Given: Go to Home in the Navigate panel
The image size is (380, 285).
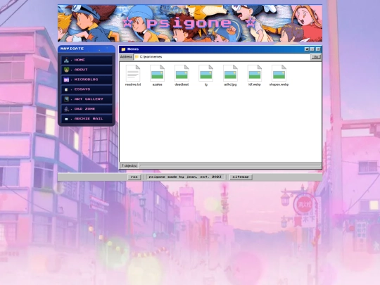Looking at the screenshot, I should click(x=87, y=60).
